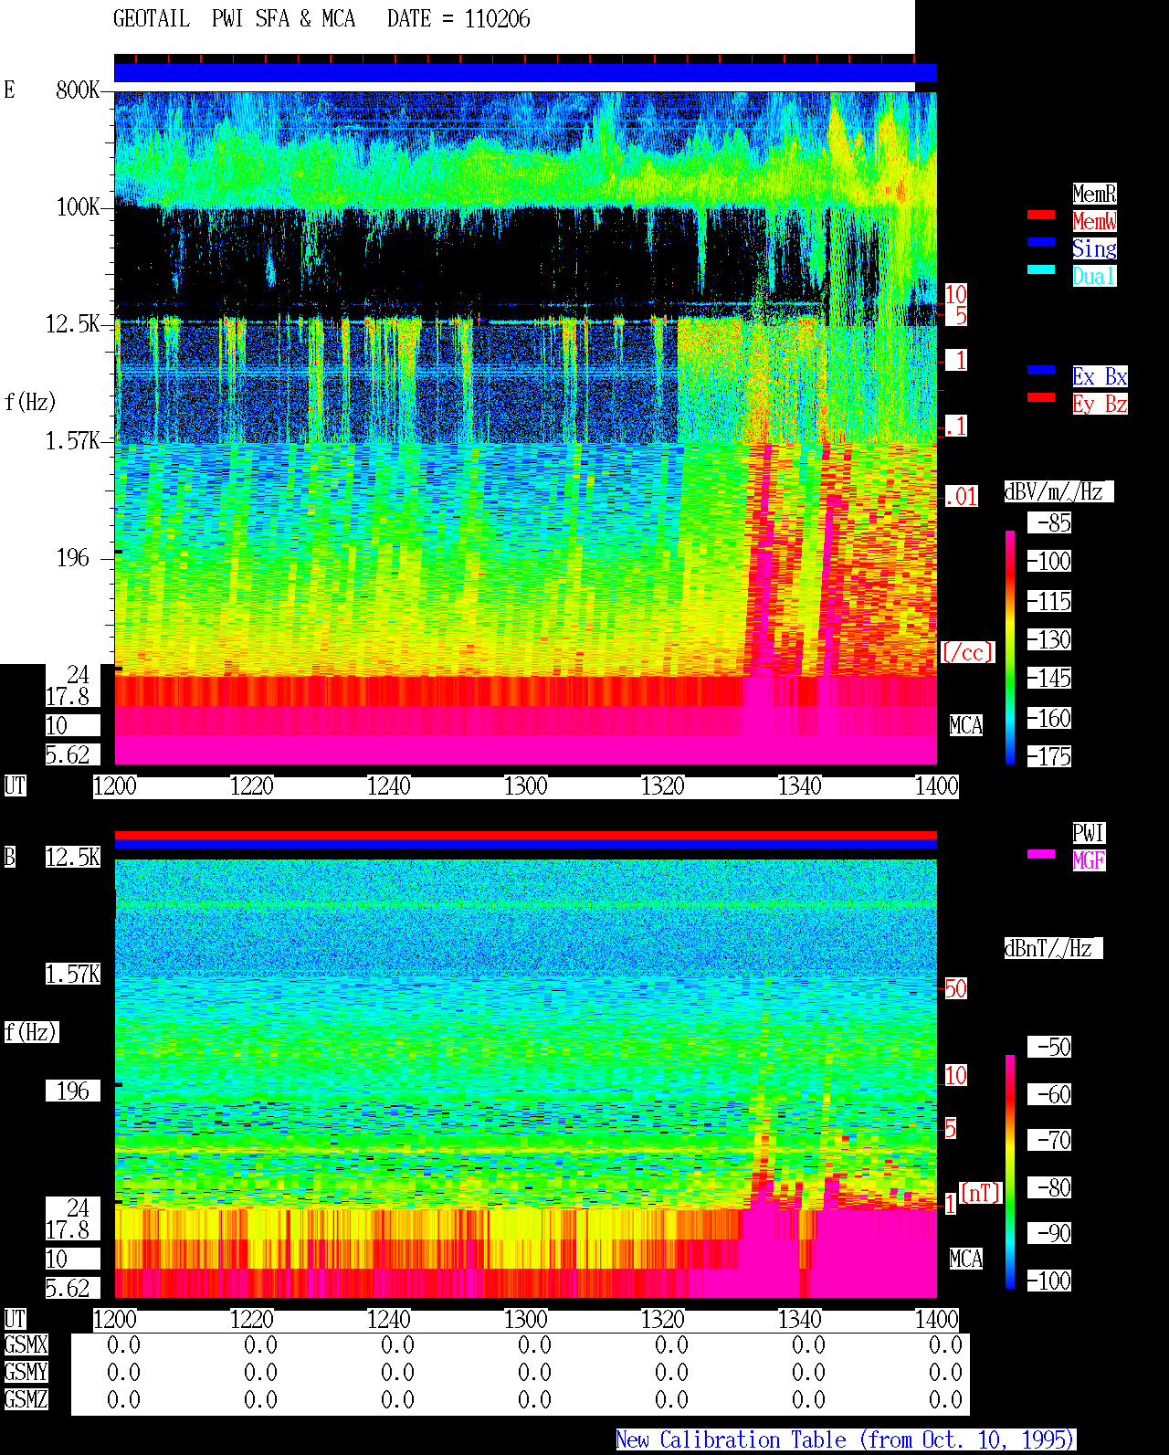Click the -160 color scale value

(1049, 718)
